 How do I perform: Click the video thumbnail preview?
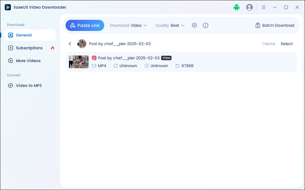tap(78, 62)
